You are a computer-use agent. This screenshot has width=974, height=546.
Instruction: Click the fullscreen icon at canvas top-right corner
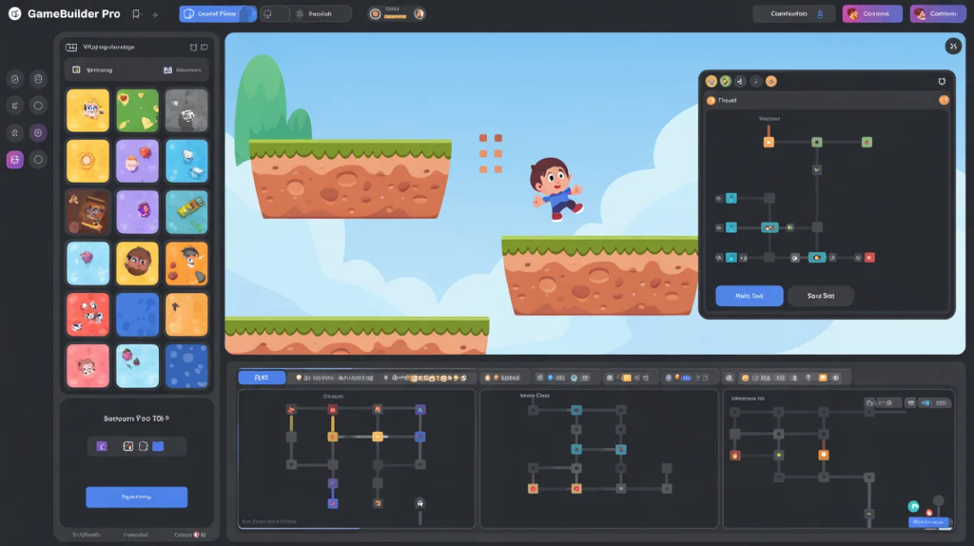[952, 46]
